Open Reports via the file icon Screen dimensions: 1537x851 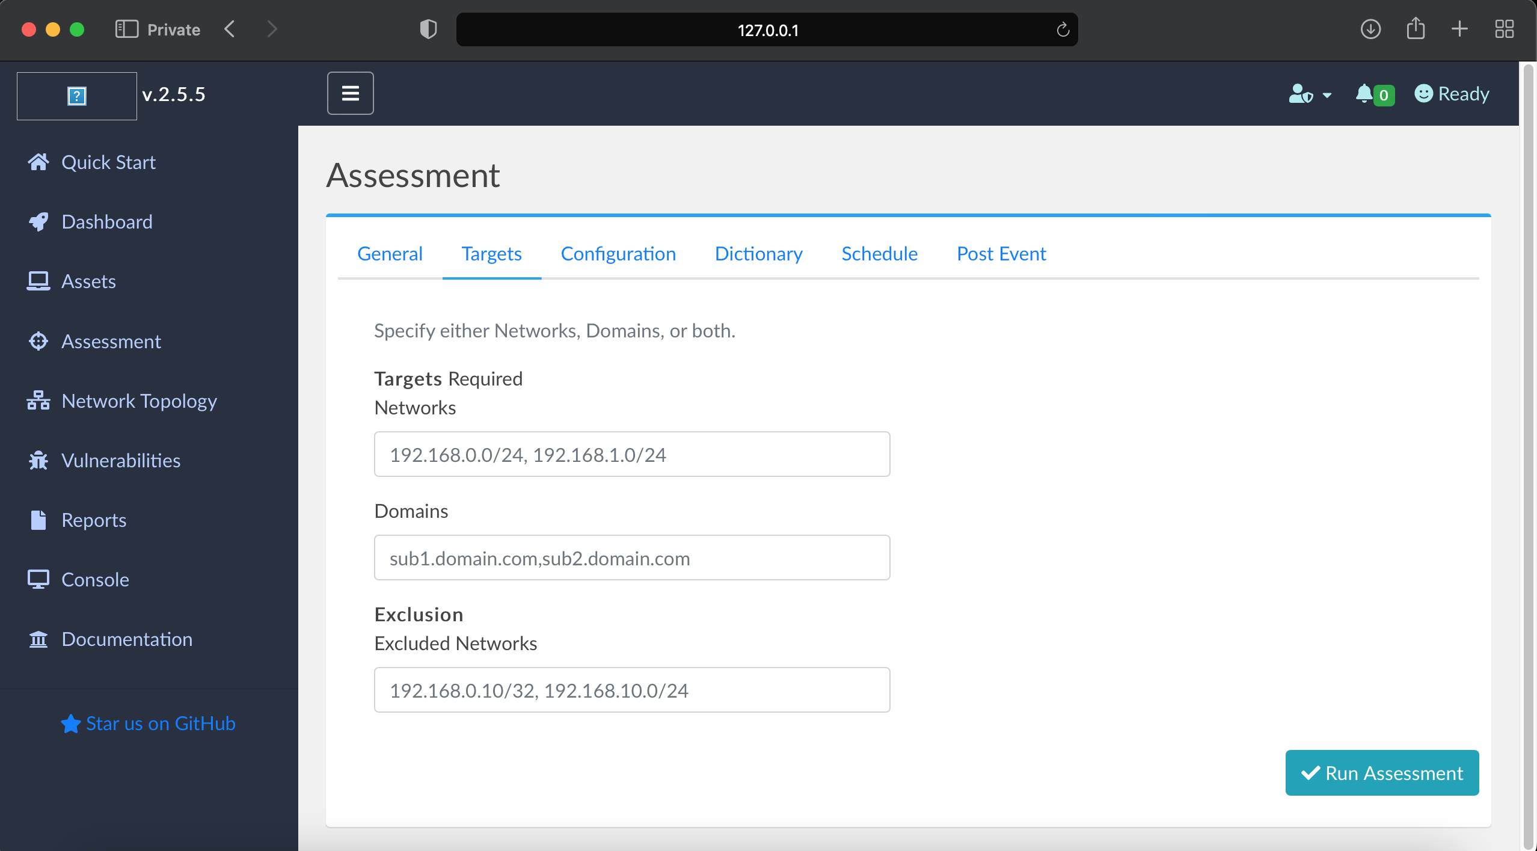click(38, 520)
